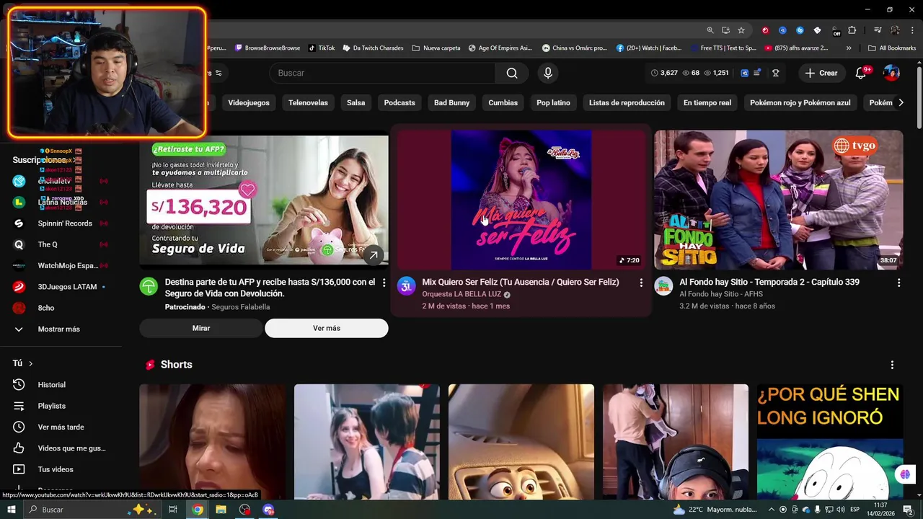This screenshot has height=519, width=923.
Task: Click into the YouTube Buscar search field
Action: [x=382, y=73]
